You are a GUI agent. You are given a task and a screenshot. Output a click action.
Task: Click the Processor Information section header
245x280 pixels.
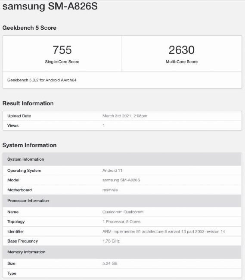(x=122, y=201)
